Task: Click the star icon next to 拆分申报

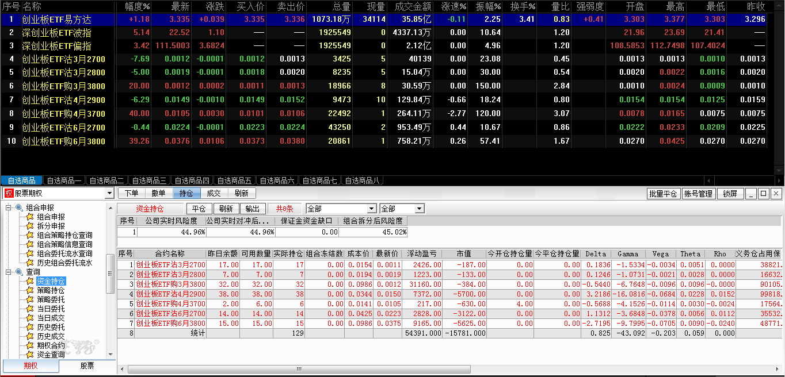Action: 30,226
